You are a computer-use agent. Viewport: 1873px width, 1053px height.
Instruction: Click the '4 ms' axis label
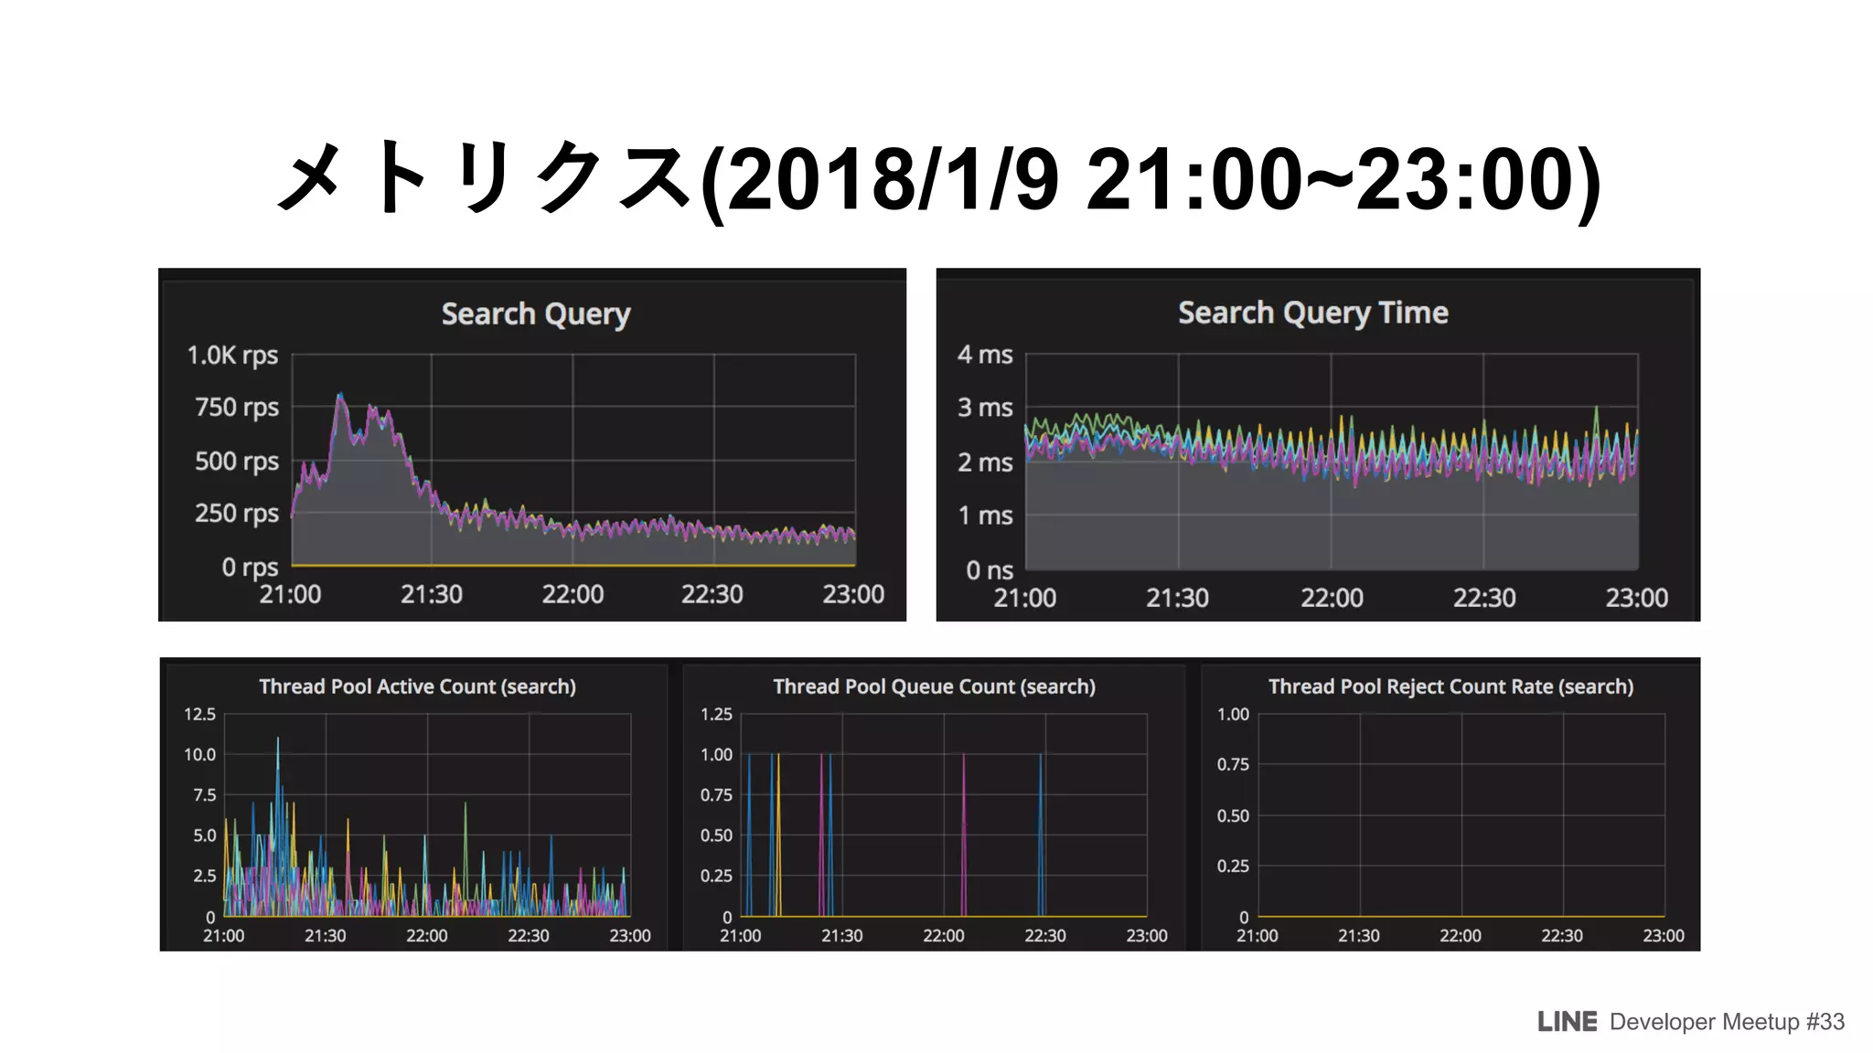[985, 355]
